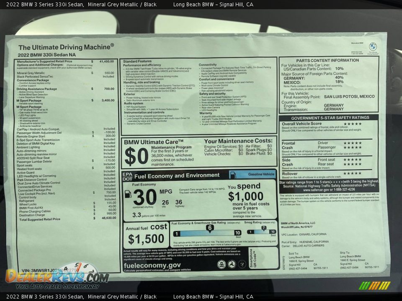Click the VIN number line
The height and width of the screenshot is (301, 402).
pyautogui.click(x=51, y=270)
